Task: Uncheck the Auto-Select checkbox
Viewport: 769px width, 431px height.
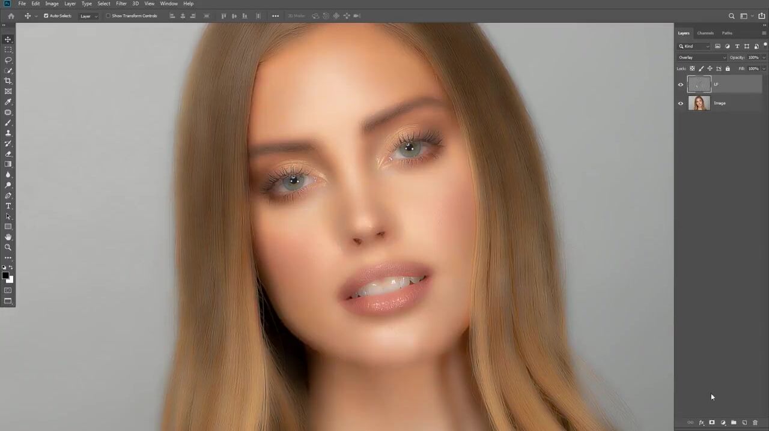Action: coord(46,16)
